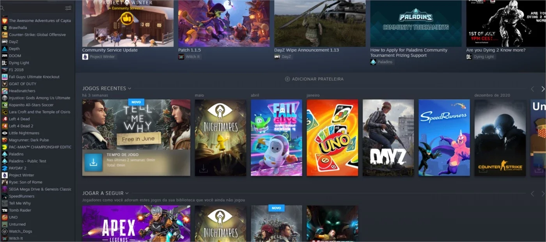Click the PAC-MAN Championship Edition sidebar icon
Screen dimensions: 546x242
[5, 147]
